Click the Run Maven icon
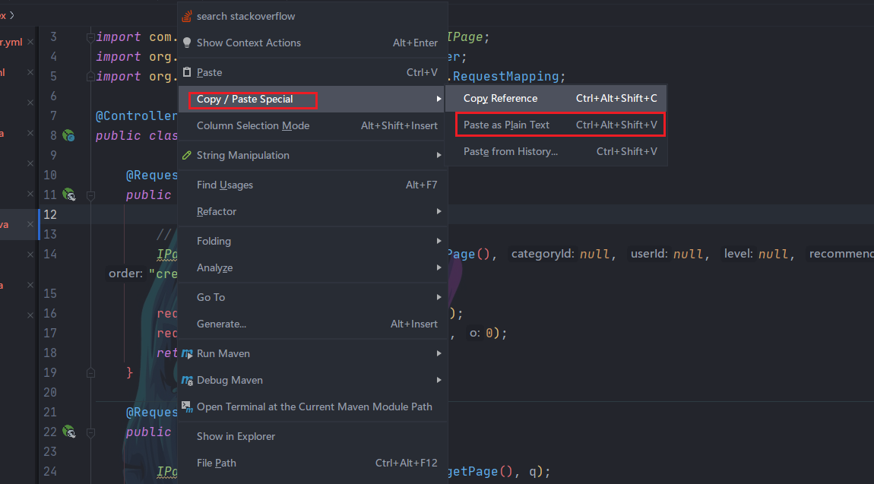Screen dimensions: 874x484 tap(187, 353)
